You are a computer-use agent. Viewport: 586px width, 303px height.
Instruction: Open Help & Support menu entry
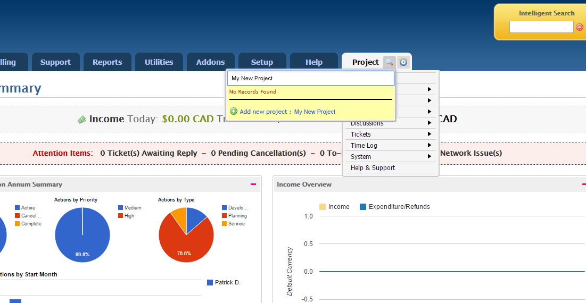[x=373, y=168]
